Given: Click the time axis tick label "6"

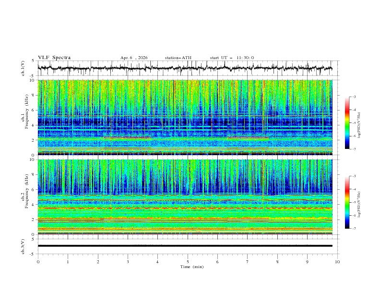Looking at the screenshot, I should point(217,262).
